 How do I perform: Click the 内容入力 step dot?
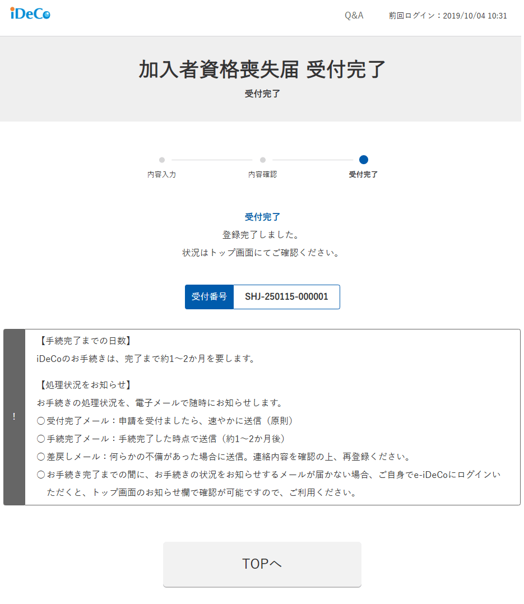coord(162,160)
